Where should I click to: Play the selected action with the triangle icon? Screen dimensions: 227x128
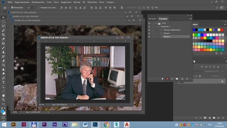click(x=172, y=79)
